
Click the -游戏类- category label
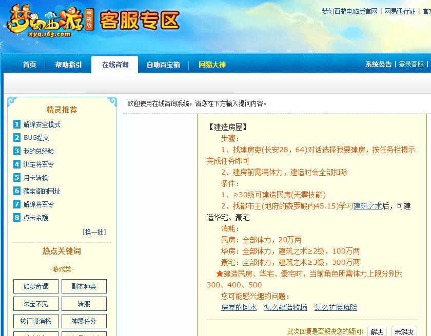pyautogui.click(x=62, y=269)
